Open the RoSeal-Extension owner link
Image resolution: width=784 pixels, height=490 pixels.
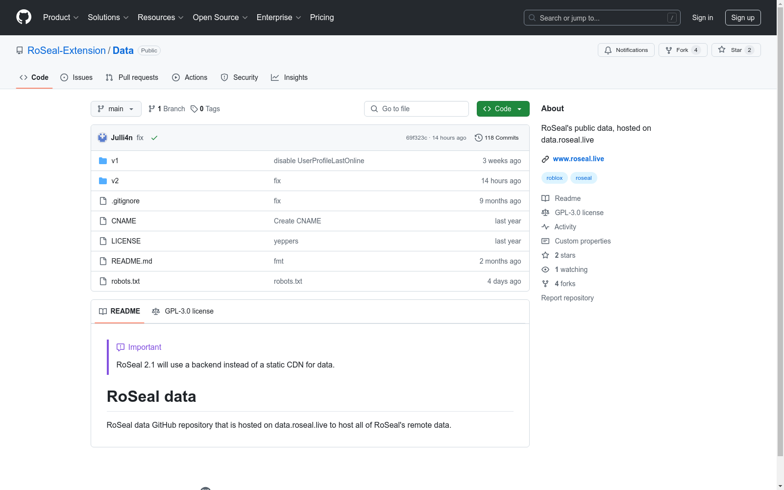pyautogui.click(x=67, y=50)
